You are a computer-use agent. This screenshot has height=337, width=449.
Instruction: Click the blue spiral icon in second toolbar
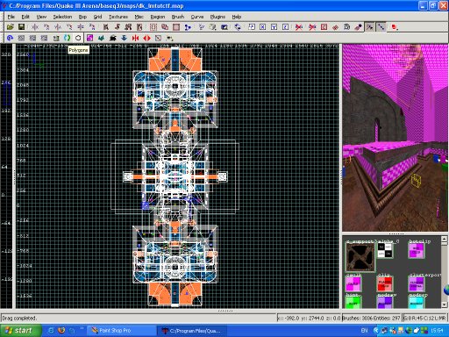pyautogui.click(x=10, y=38)
